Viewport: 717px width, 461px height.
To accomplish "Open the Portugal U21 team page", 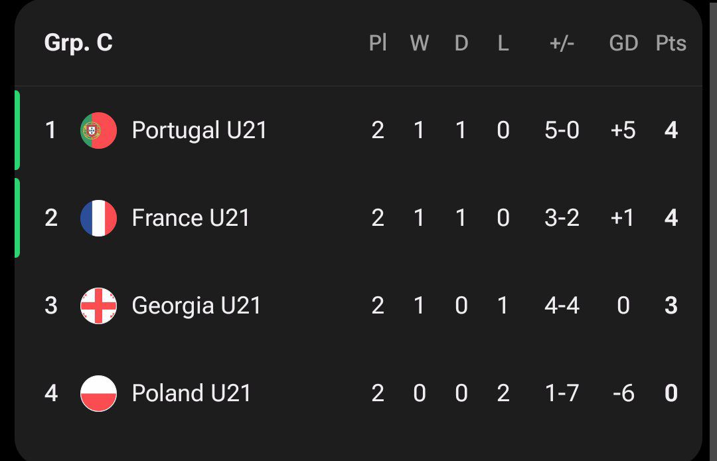I will coord(199,130).
